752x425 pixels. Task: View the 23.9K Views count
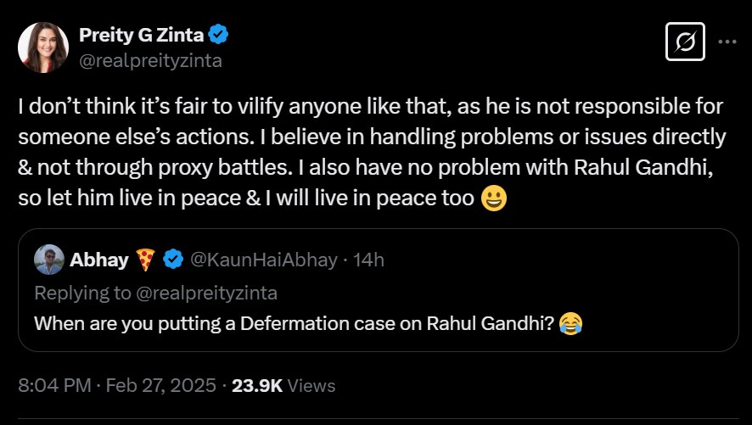(257, 385)
